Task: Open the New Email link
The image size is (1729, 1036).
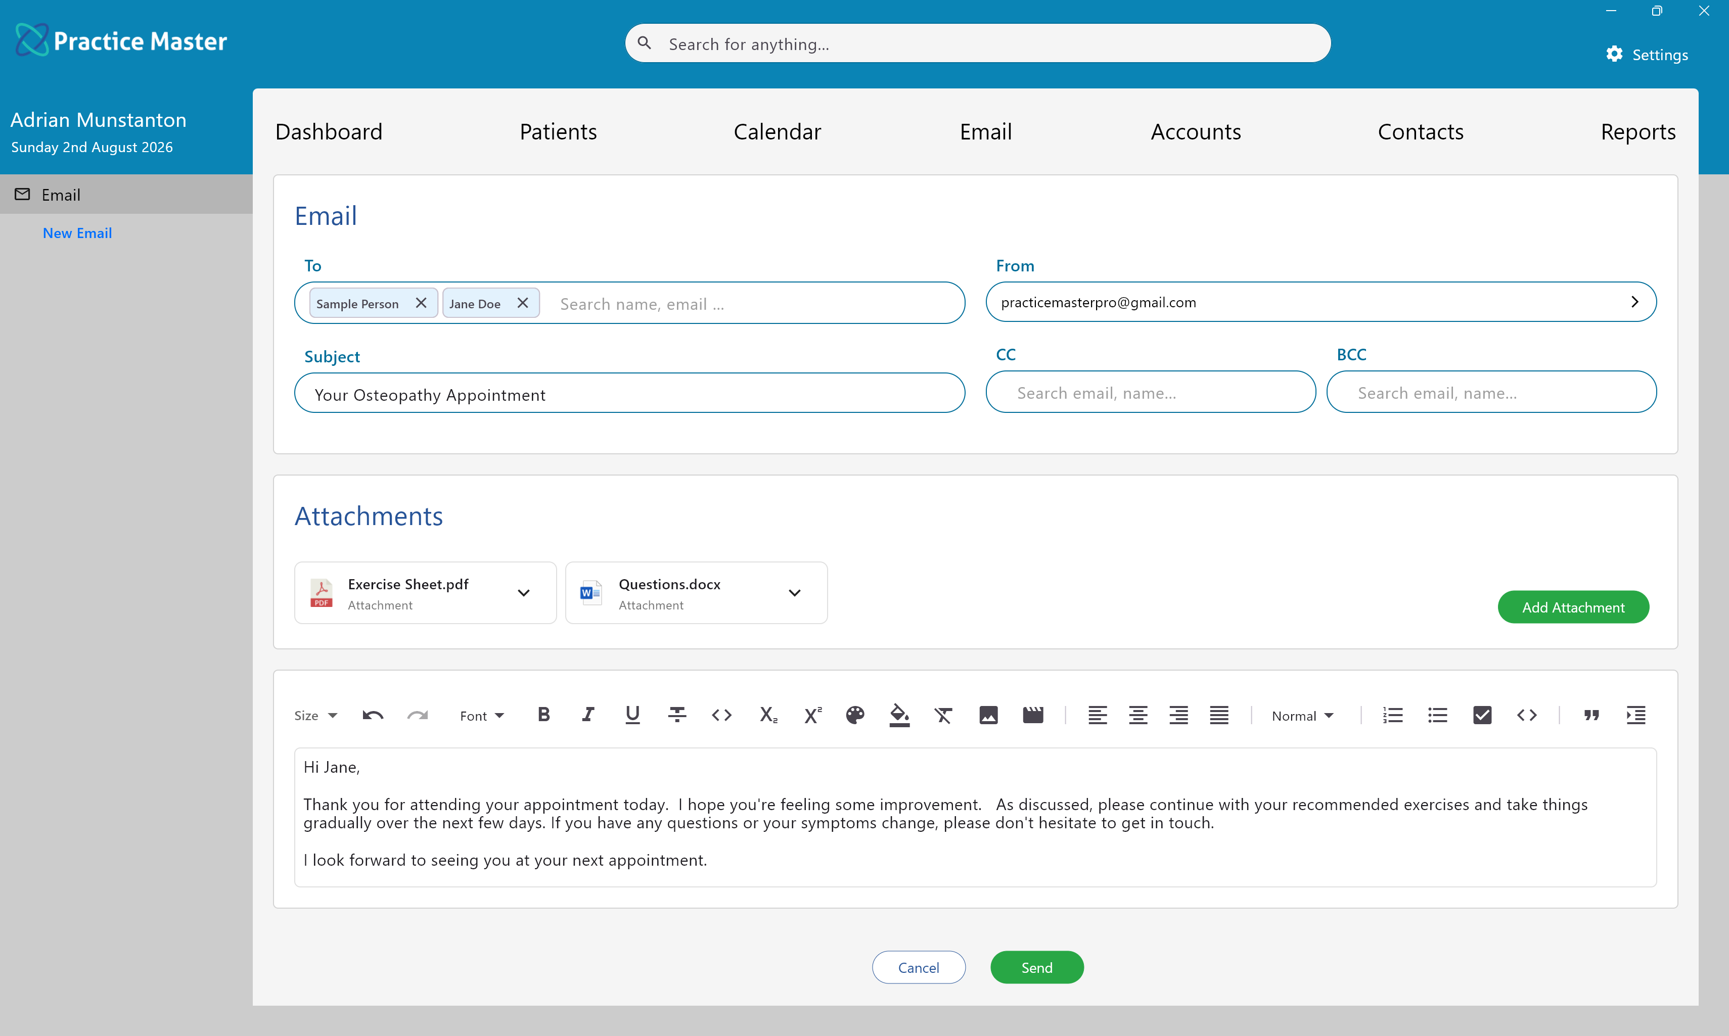Action: tap(77, 233)
